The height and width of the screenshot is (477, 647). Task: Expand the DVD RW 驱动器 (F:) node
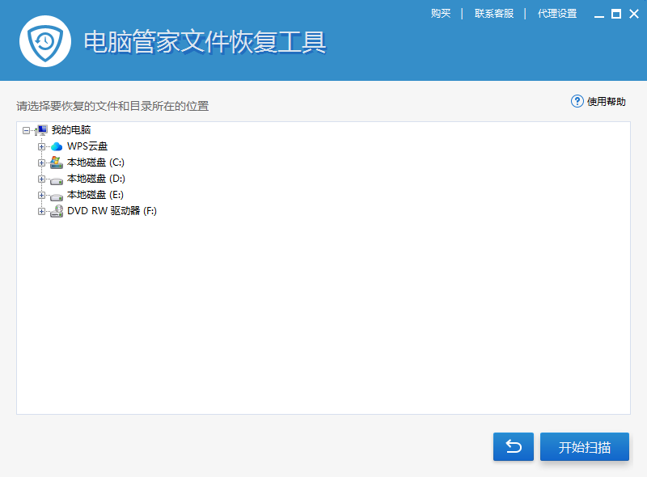coord(41,210)
